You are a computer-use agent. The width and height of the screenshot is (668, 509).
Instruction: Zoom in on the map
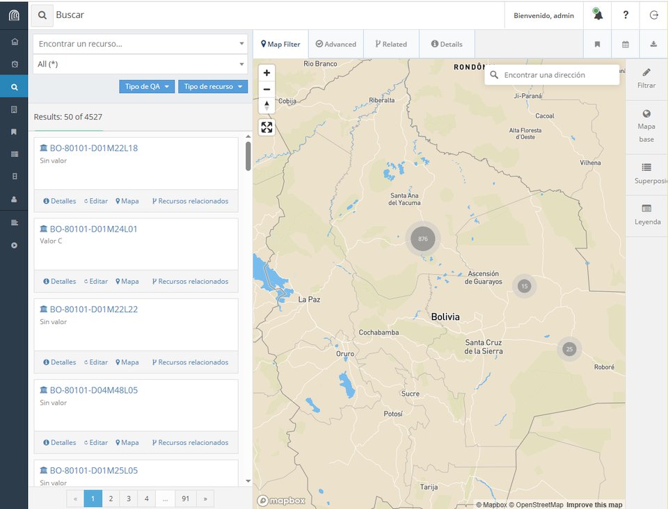tap(267, 73)
